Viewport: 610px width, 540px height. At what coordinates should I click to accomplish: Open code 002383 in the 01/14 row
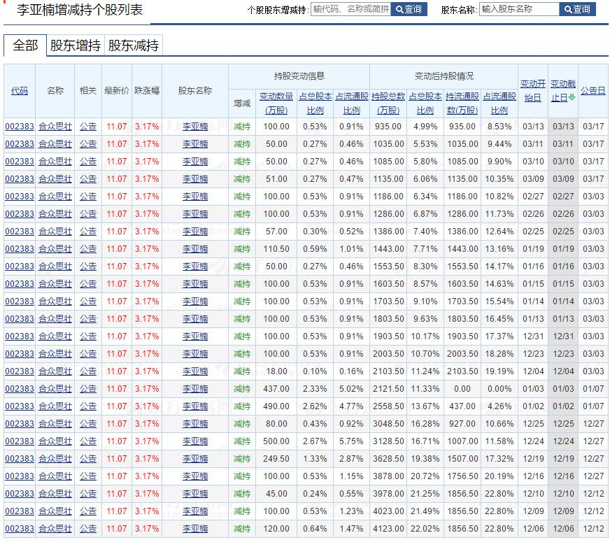(20, 301)
